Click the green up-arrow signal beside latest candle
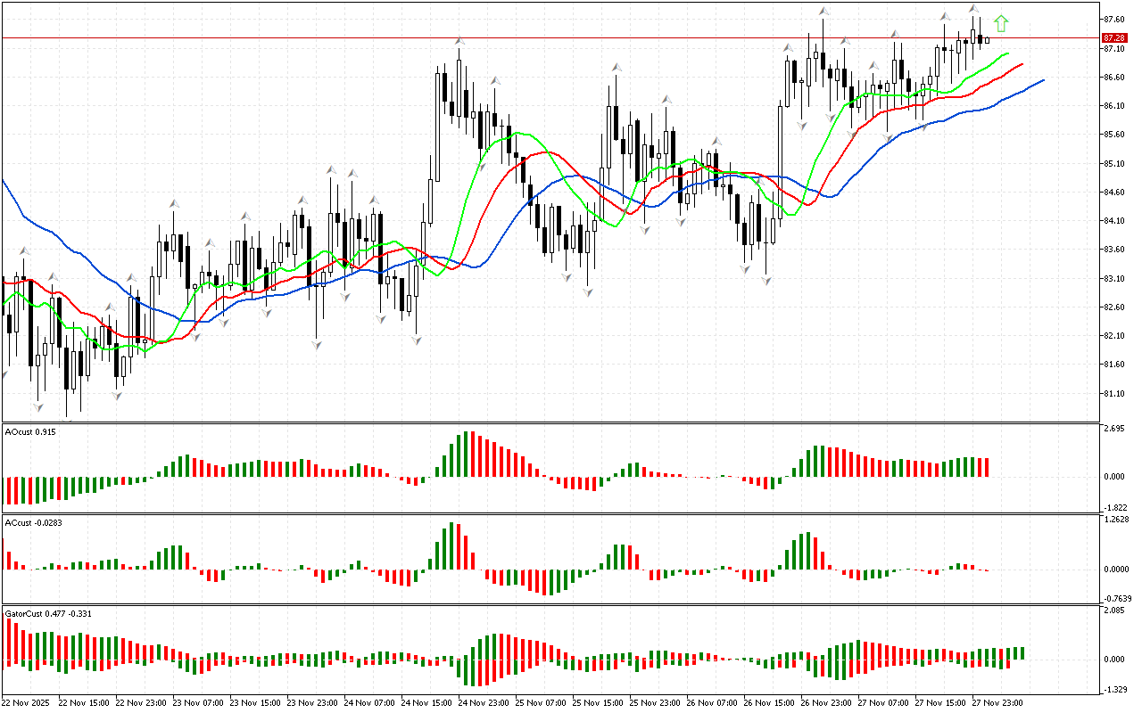The image size is (1142, 713). 1002,23
